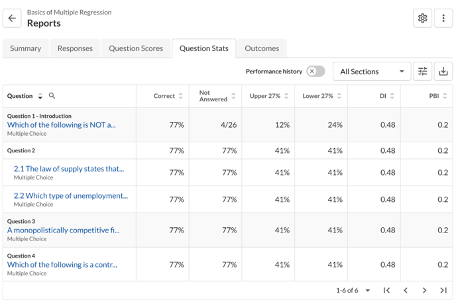Image resolution: width=456 pixels, height=304 pixels.
Task: Open the settings gear icon
Action: click(422, 19)
